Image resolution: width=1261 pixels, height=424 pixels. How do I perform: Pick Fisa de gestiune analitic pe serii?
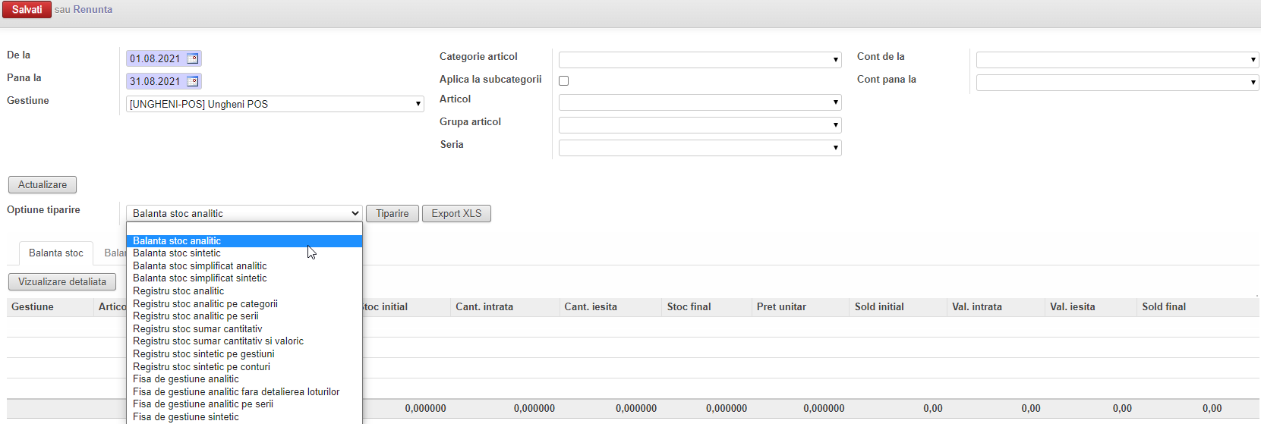[x=203, y=404]
